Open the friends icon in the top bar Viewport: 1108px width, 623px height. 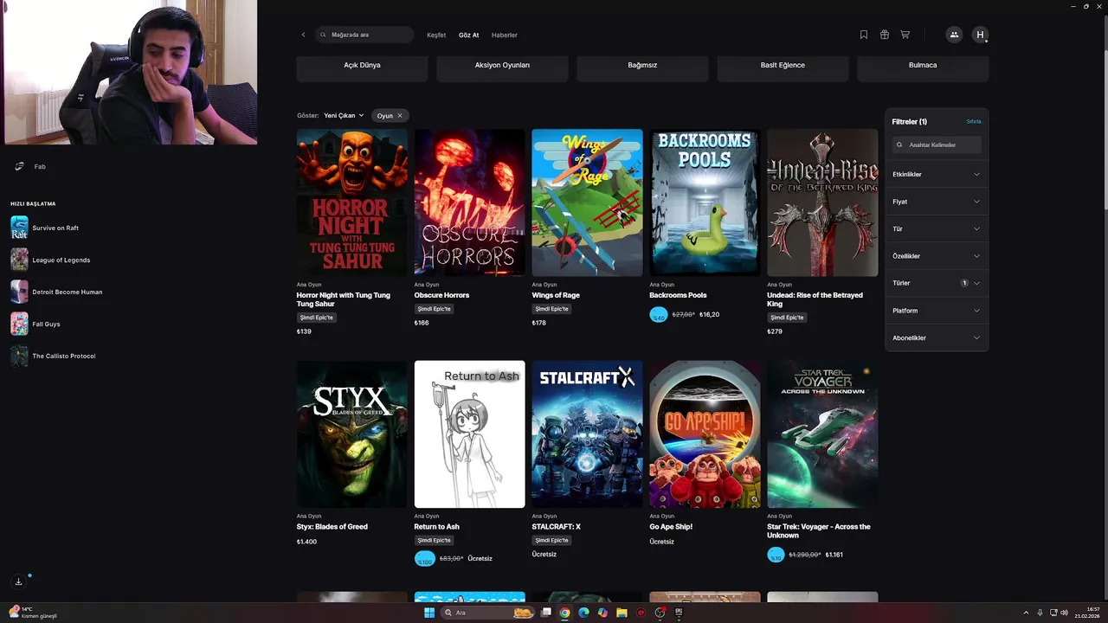[954, 35]
